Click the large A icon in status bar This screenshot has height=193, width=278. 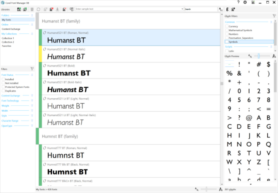(221, 189)
